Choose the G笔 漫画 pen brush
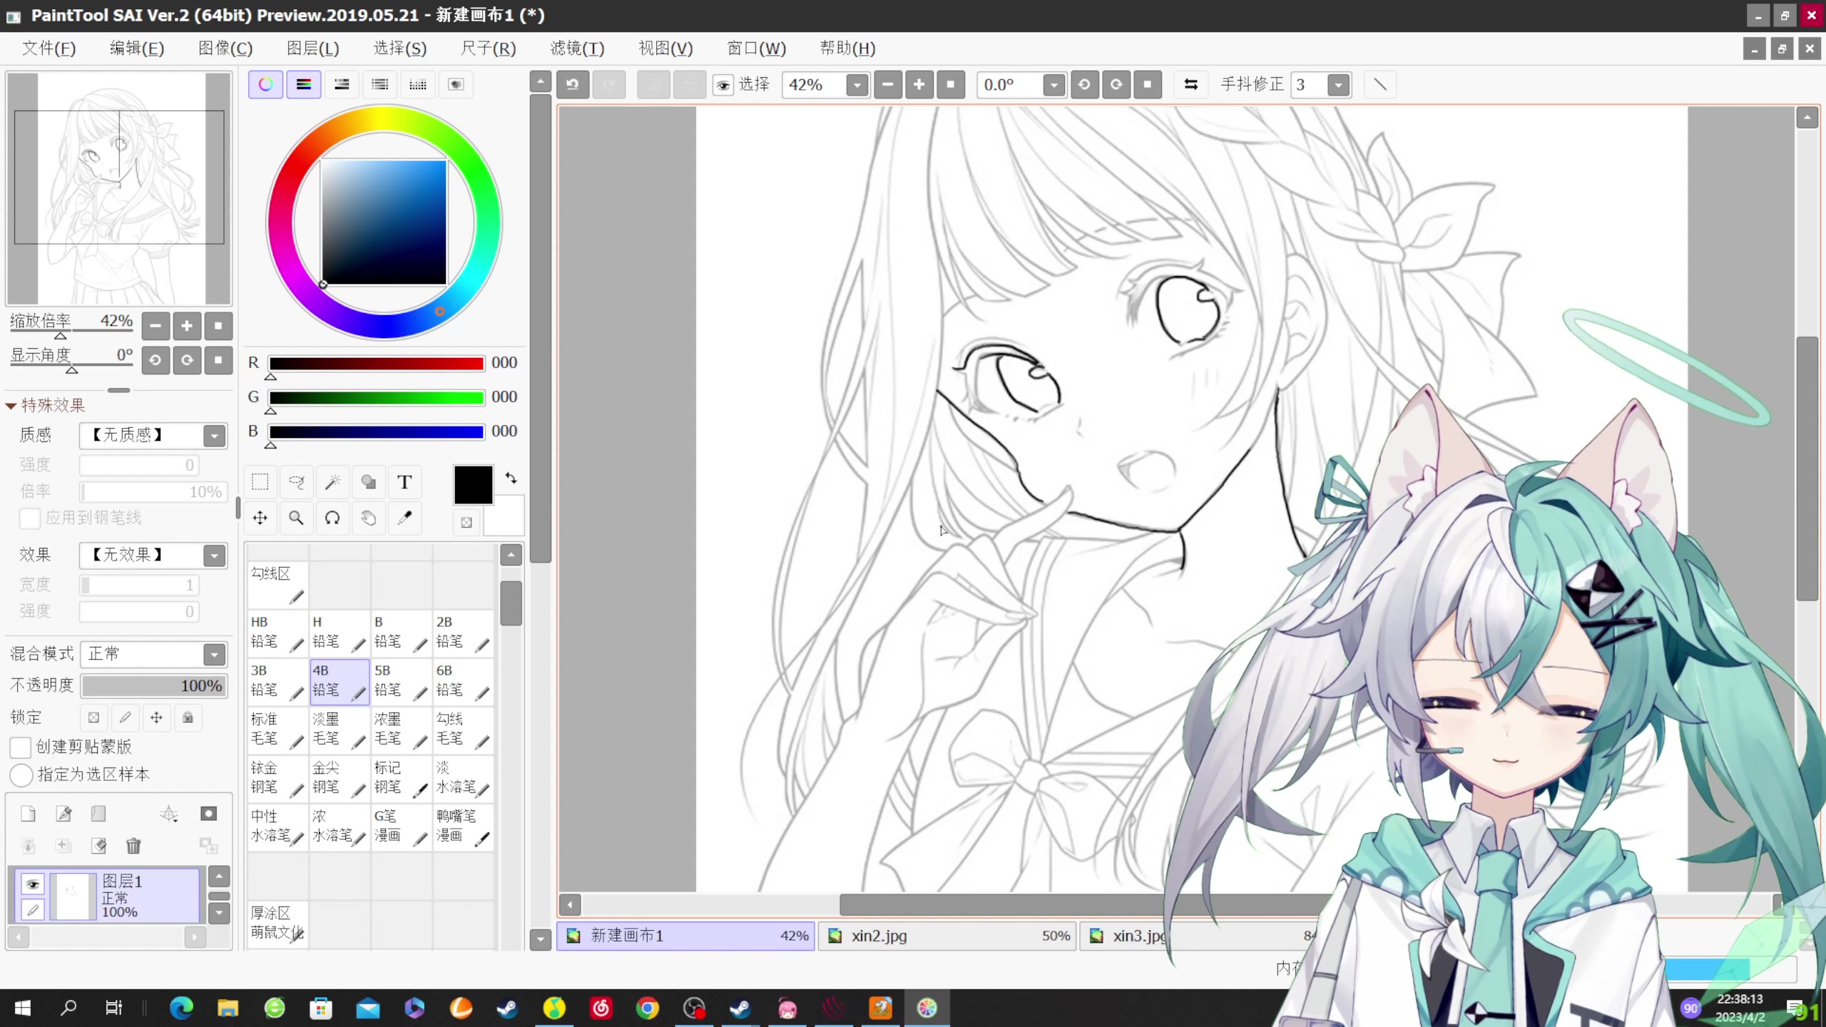Viewport: 1826px width, 1027px height. tap(402, 826)
